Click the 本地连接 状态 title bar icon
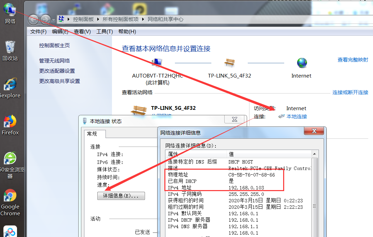The height and width of the screenshot is (237, 373). pyautogui.click(x=84, y=121)
